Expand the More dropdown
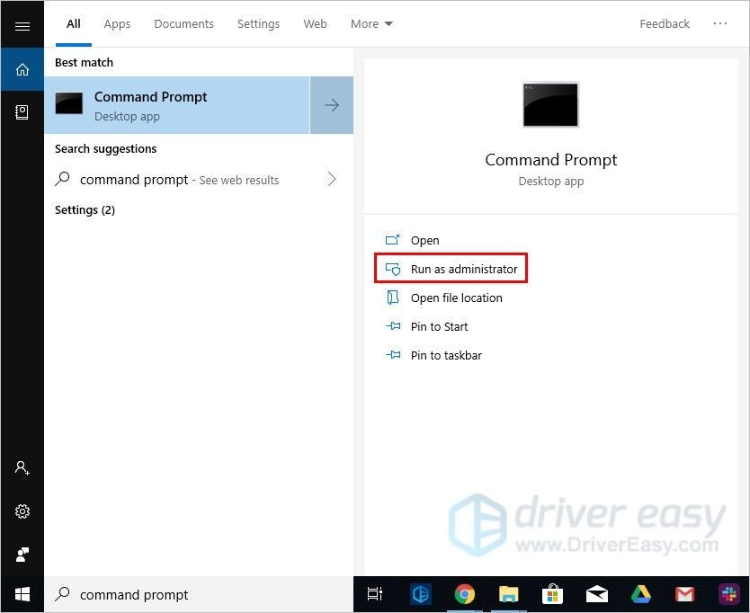 tap(371, 24)
